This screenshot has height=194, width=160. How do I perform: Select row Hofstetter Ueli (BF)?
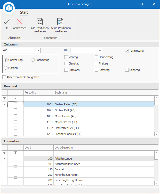(x=81, y=128)
